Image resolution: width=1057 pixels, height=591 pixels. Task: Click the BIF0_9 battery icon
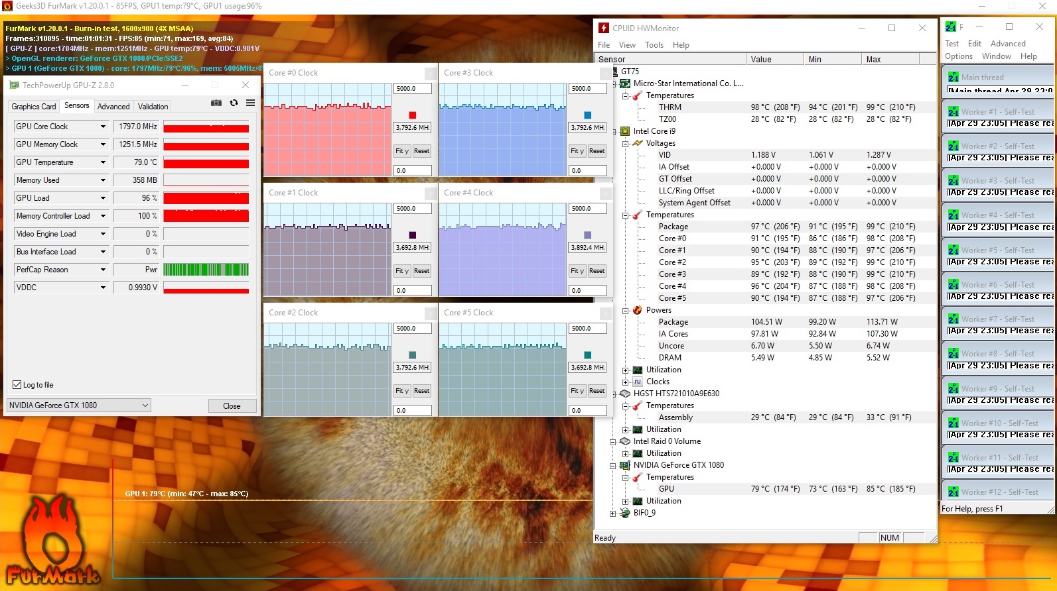click(625, 513)
